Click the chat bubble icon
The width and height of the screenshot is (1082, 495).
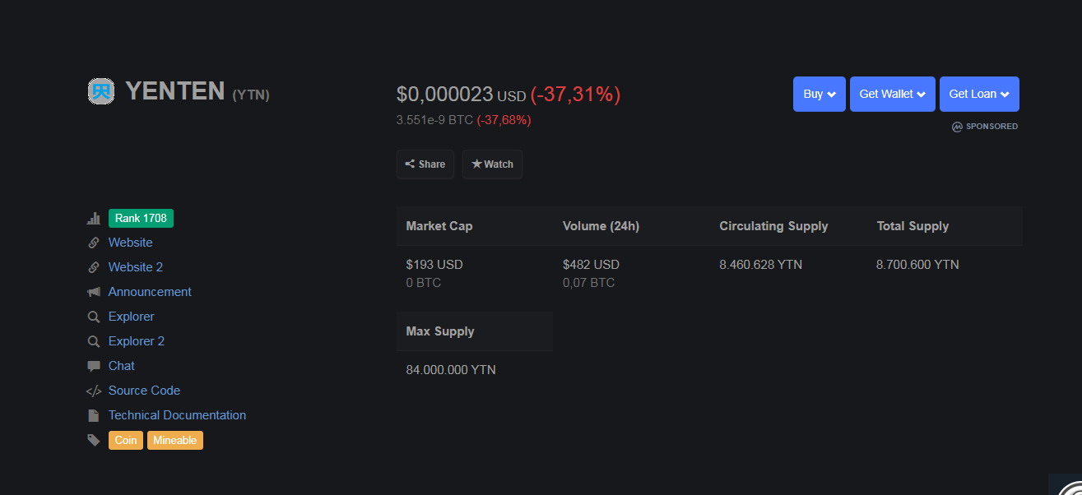[x=94, y=366]
